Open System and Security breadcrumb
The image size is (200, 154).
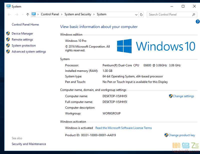(78, 14)
